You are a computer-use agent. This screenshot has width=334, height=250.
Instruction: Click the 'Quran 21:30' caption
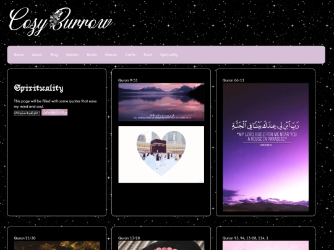(25, 238)
